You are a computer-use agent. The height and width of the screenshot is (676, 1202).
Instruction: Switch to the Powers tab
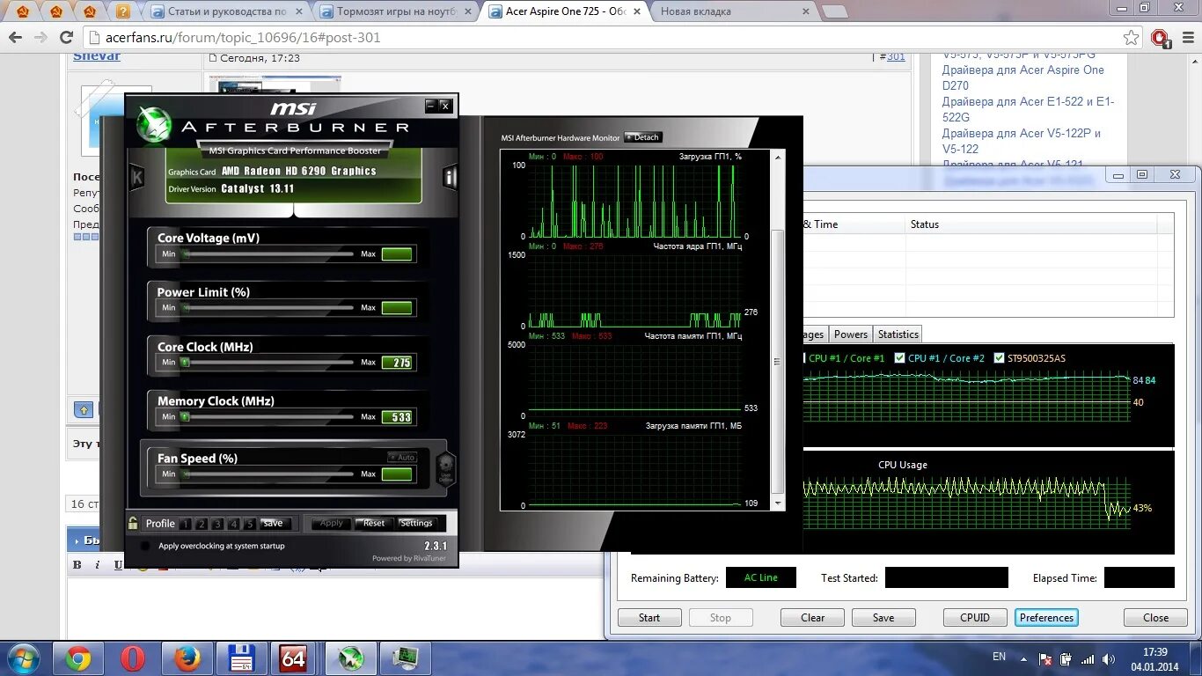851,334
